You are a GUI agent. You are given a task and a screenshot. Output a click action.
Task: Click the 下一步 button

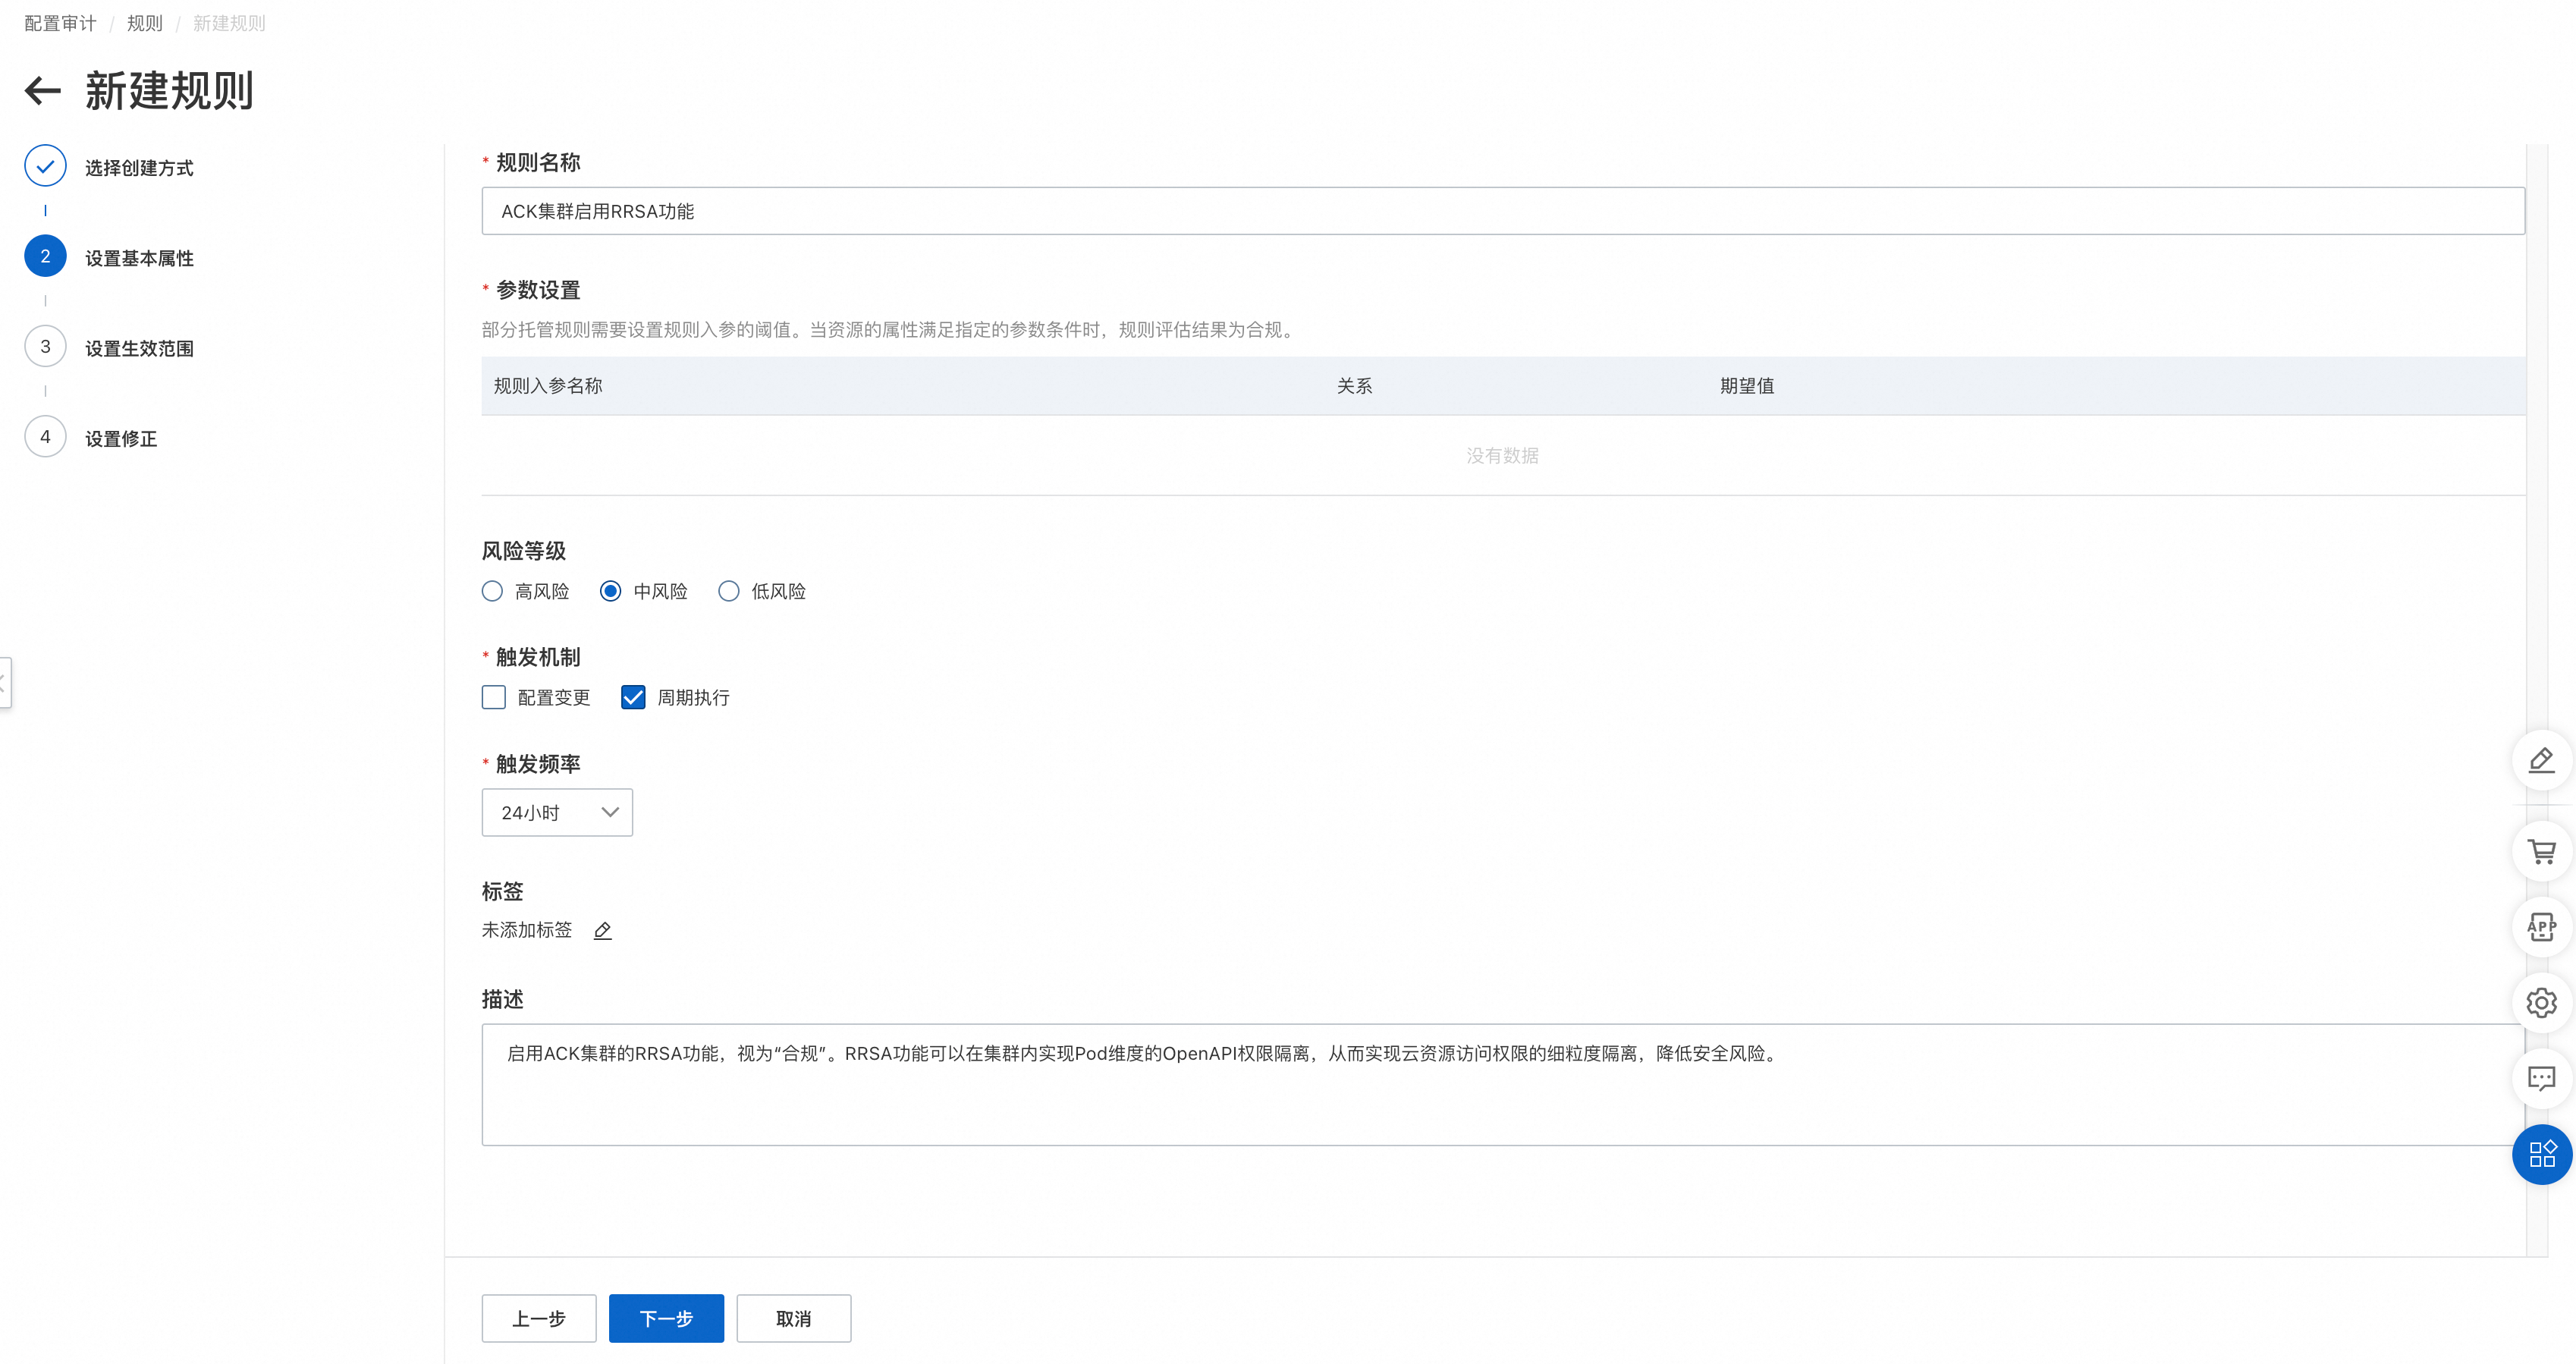(666, 1318)
